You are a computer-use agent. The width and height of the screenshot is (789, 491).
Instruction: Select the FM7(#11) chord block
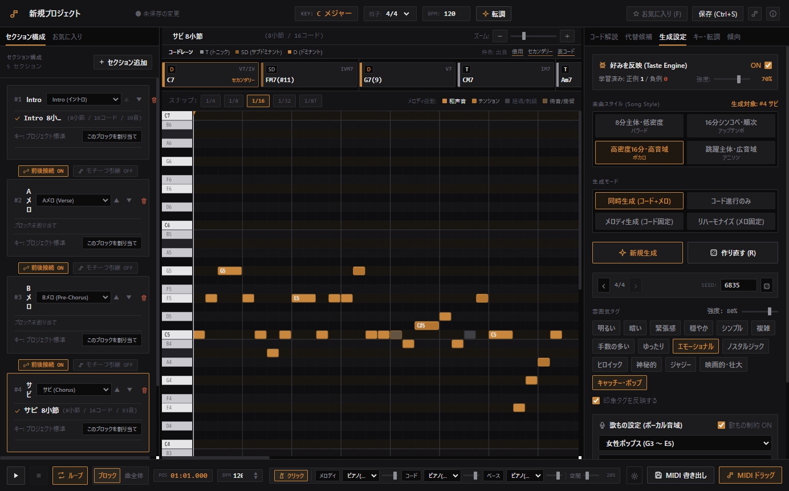[310, 75]
